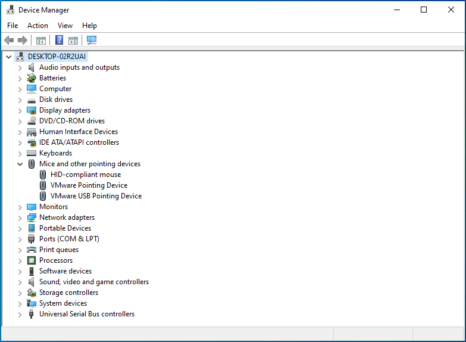Image resolution: width=466 pixels, height=342 pixels.
Task: Expand the Disk drives chevron
Action: coord(20,100)
